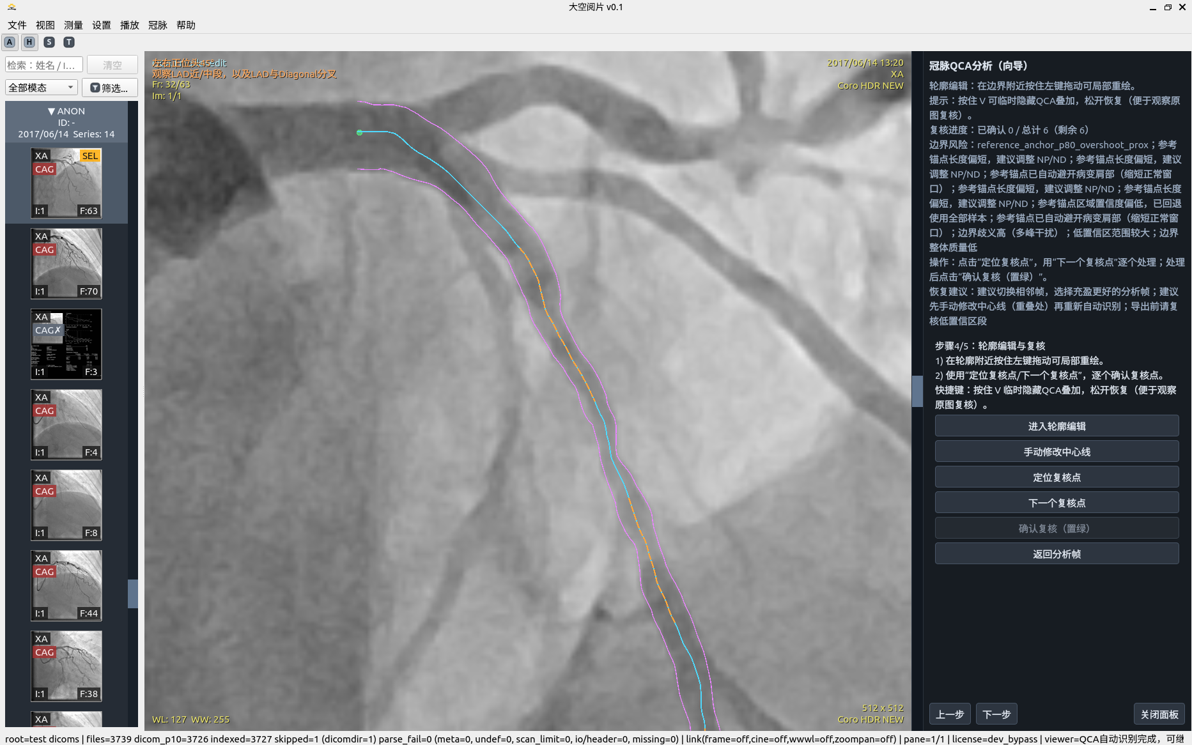Click 手动修改中心线 button
This screenshot has width=1192, height=745.
pyautogui.click(x=1056, y=452)
